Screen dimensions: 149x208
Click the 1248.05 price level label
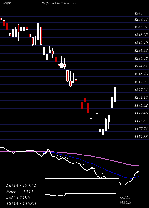point(141,35)
